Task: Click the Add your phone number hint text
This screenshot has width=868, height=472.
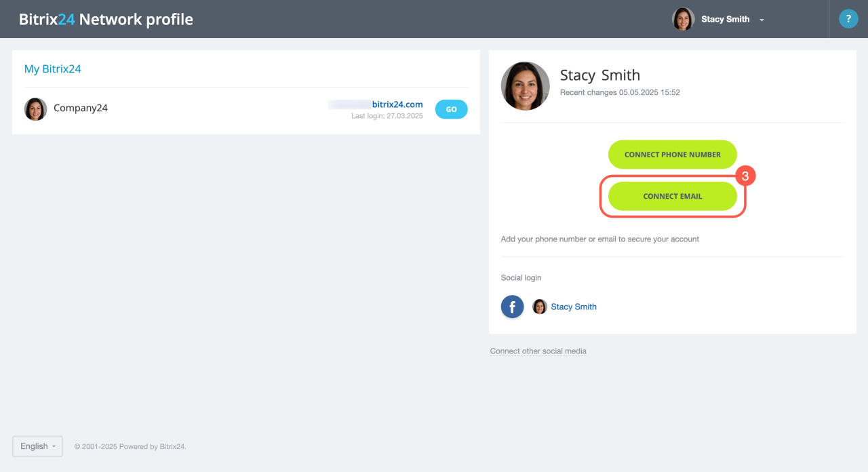Action: 600,239
